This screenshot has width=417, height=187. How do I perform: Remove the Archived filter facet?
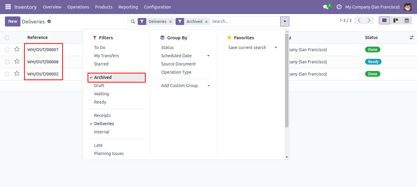[206, 22]
